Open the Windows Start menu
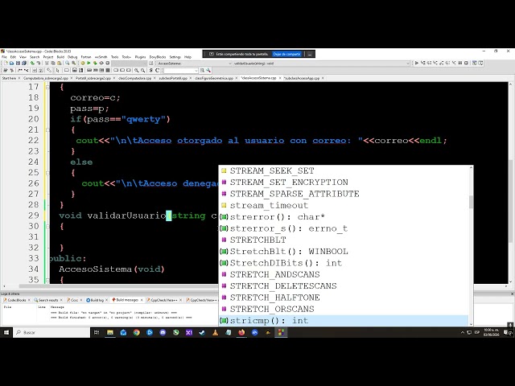The height and width of the screenshot is (386, 515). [6, 332]
